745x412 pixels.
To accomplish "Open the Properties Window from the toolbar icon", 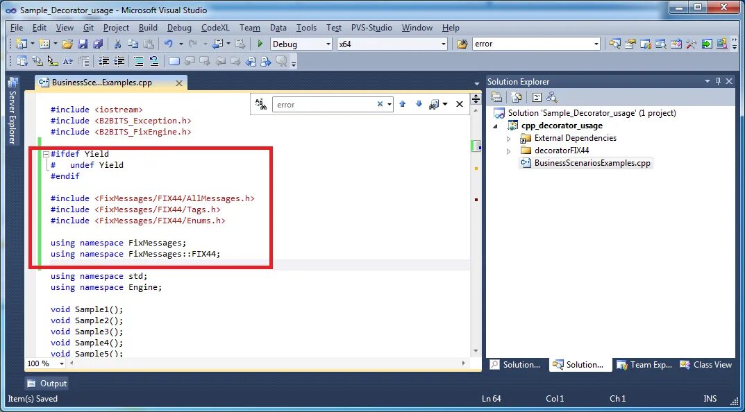I will coord(630,44).
